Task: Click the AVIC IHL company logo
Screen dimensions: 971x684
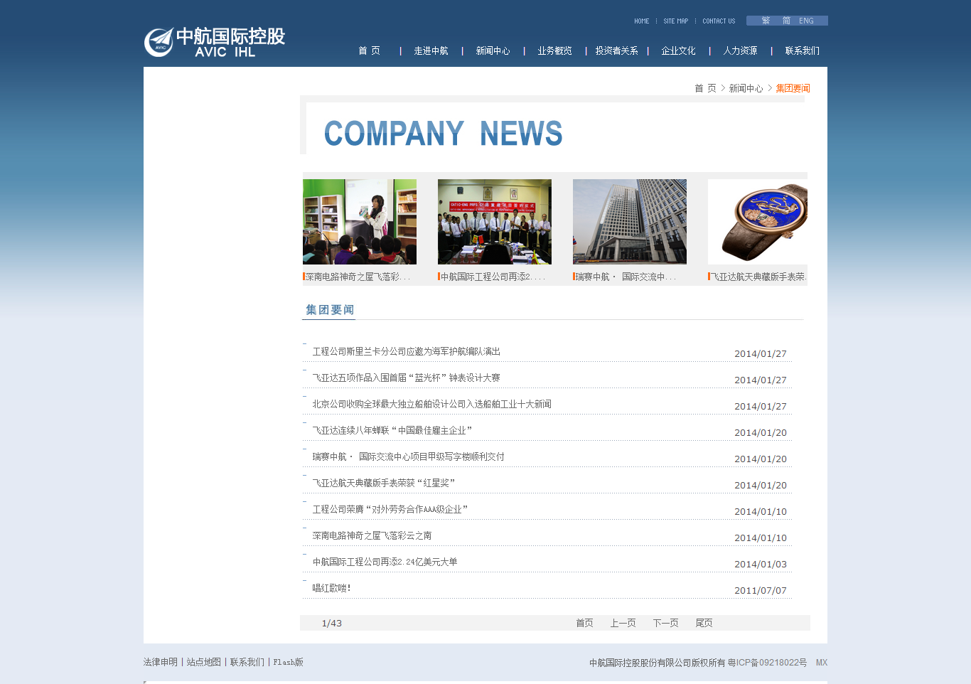Action: (213, 43)
